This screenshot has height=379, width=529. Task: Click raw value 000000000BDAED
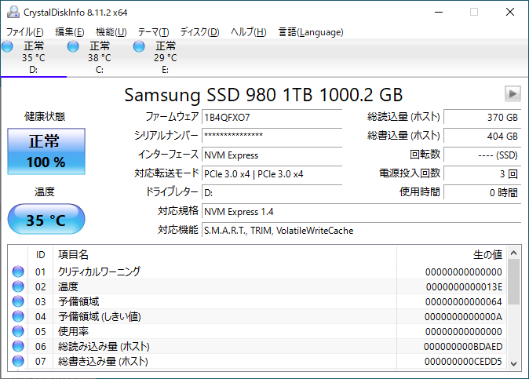click(463, 346)
